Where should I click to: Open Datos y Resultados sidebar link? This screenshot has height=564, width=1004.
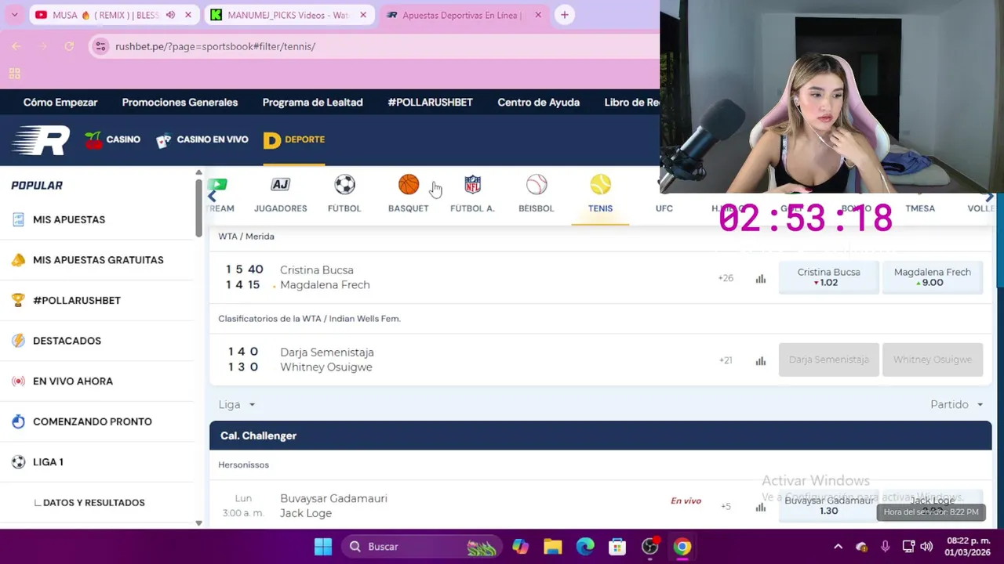(93, 503)
